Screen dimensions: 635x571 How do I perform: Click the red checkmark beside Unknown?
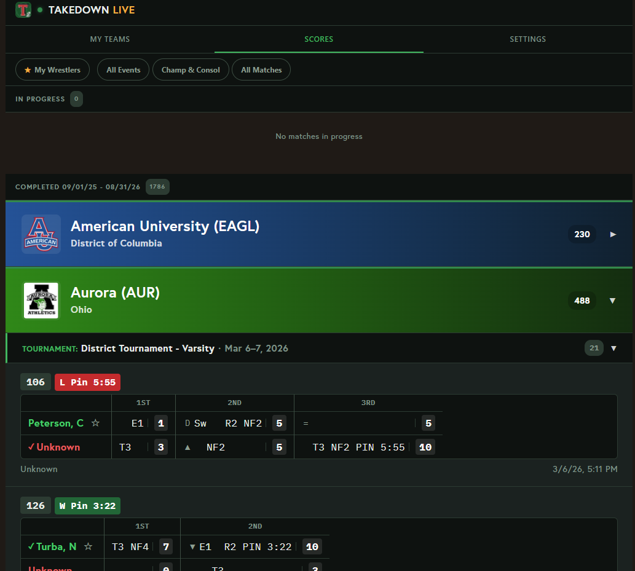(31, 447)
